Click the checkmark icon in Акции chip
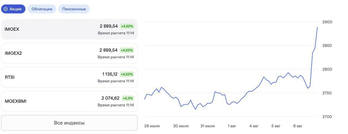Screen dimensions: 348x134 [6, 9]
